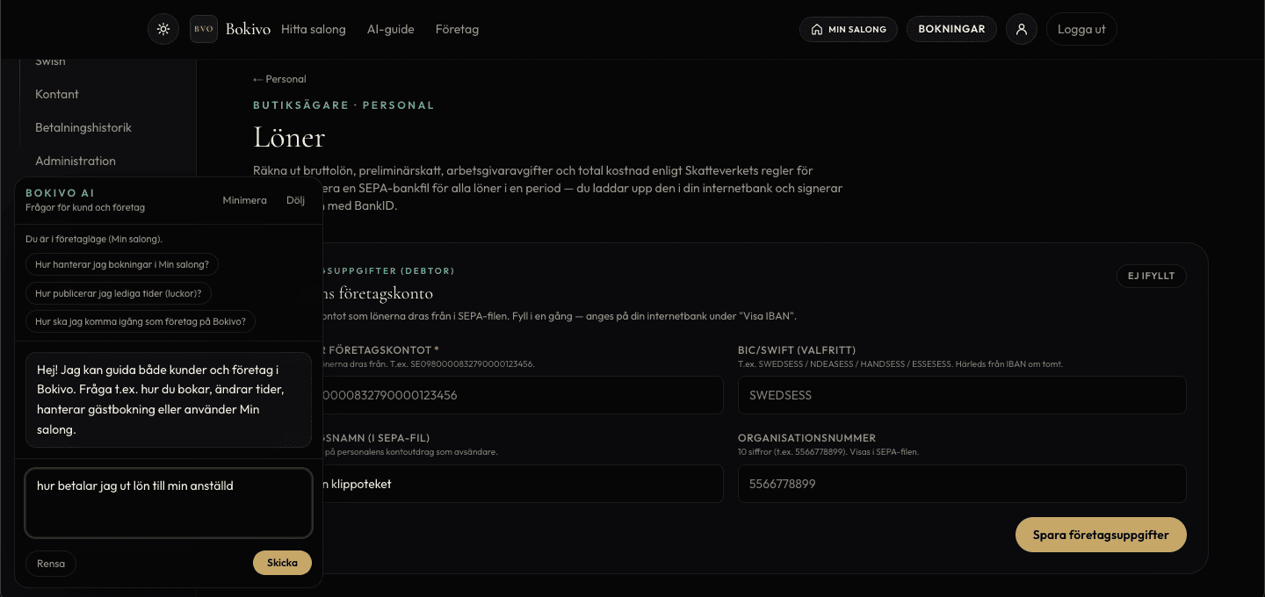Click the AI greeting message bubble
1265x597 pixels.
pyautogui.click(x=169, y=399)
